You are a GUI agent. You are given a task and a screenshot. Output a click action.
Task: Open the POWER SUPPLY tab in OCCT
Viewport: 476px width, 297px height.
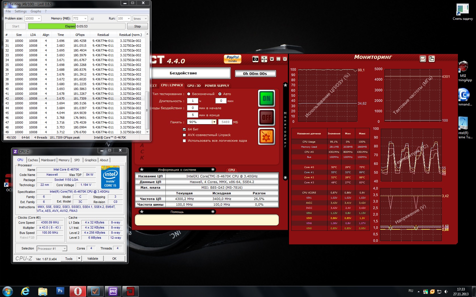[x=217, y=86]
